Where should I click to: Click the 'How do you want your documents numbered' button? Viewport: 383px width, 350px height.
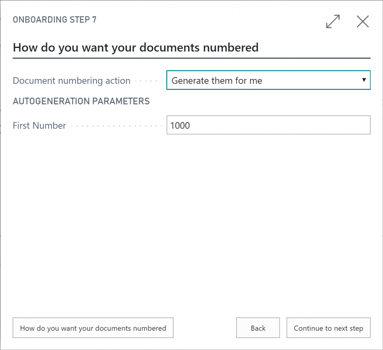[93, 328]
